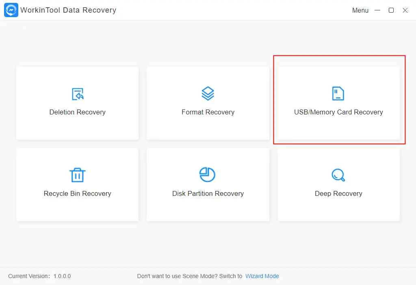Minimize the WorkinTool window
The image size is (416, 285).
tap(377, 10)
